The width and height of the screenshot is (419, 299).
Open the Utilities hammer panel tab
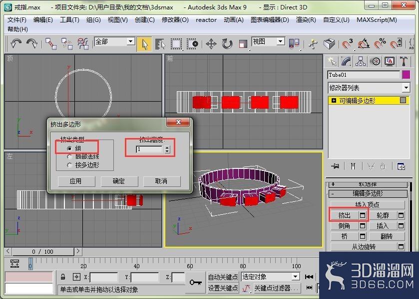404,62
